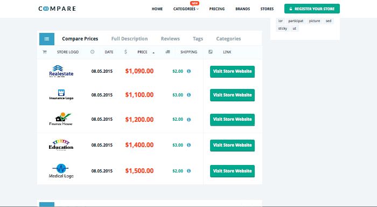Click the 'sticky' tag
Screen dimensions: 377x207
(283, 29)
